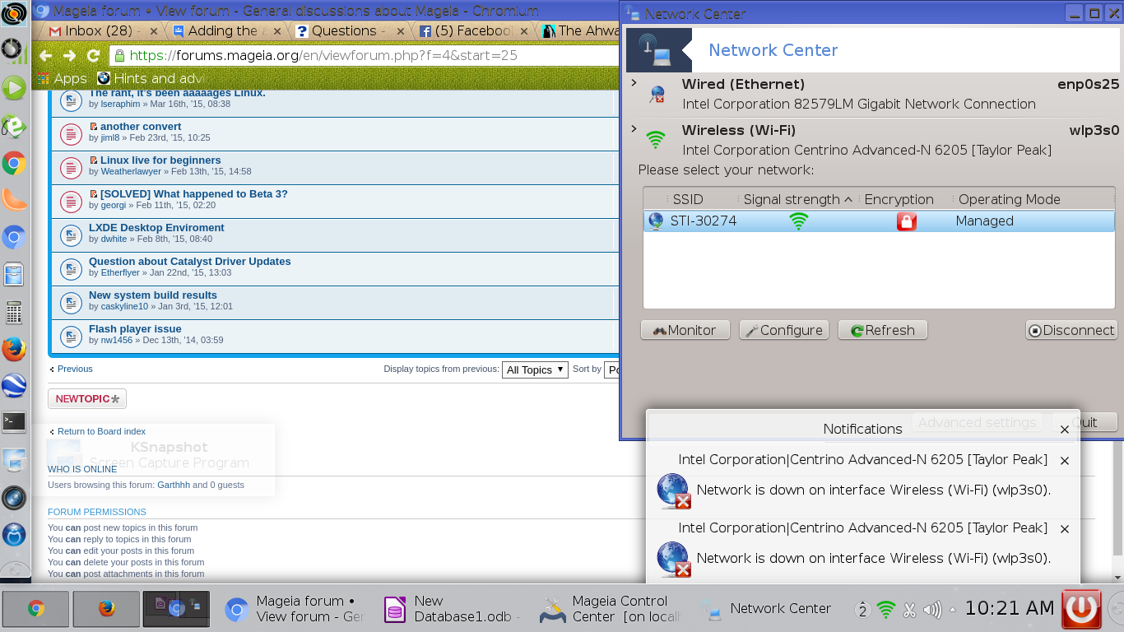Click the Monitor button in Network Center
Viewport: 1124px width, 632px height.
(x=685, y=330)
